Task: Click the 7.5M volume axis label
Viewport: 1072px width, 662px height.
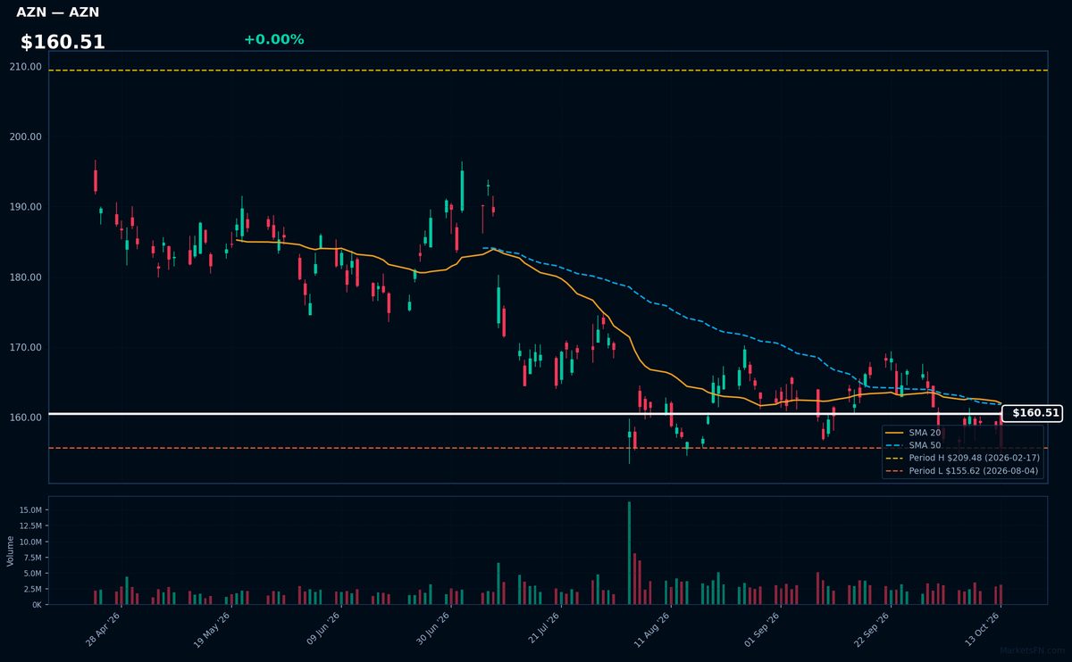Action: coord(31,558)
